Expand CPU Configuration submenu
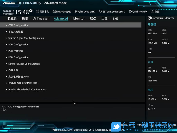Image resolution: width=177 pixels, height=133 pixels. point(18,25)
